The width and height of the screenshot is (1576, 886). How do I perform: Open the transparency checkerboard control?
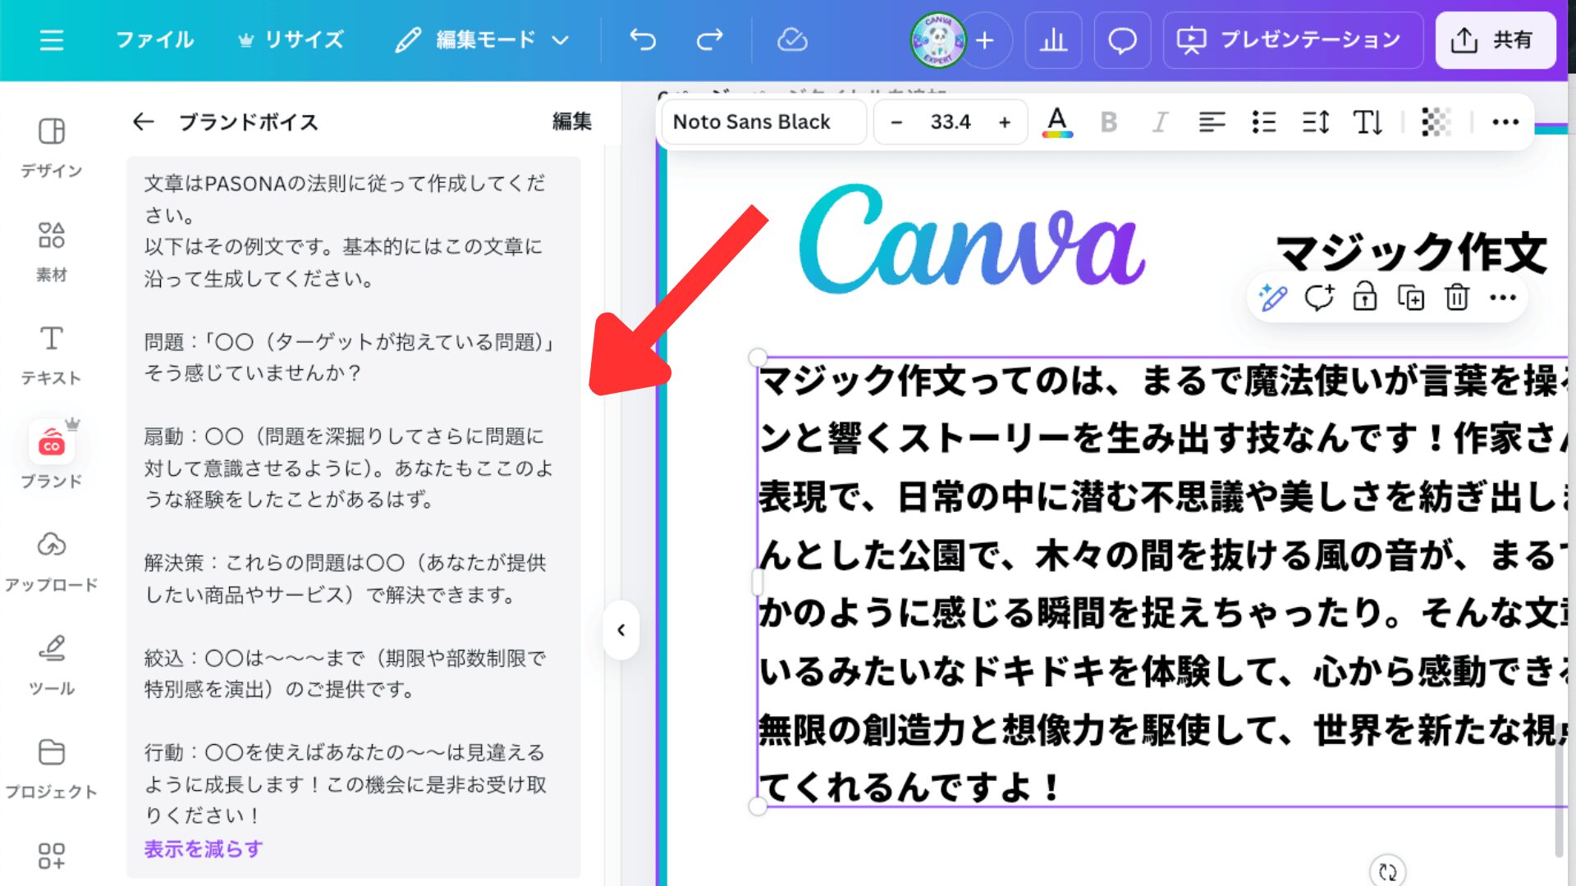pyautogui.click(x=1436, y=122)
